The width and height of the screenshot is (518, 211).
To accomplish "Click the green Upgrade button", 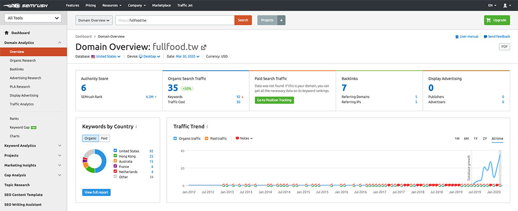I will (x=496, y=20).
